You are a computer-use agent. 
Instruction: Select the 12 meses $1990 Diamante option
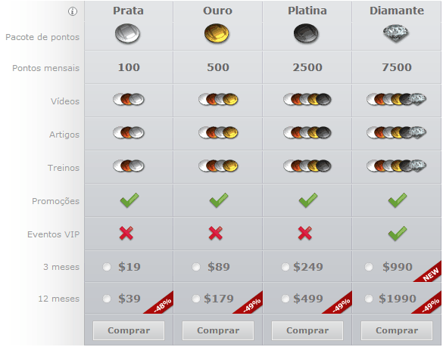(369, 299)
